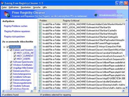Select Gemeinsame DLLs tree item

point(21,71)
